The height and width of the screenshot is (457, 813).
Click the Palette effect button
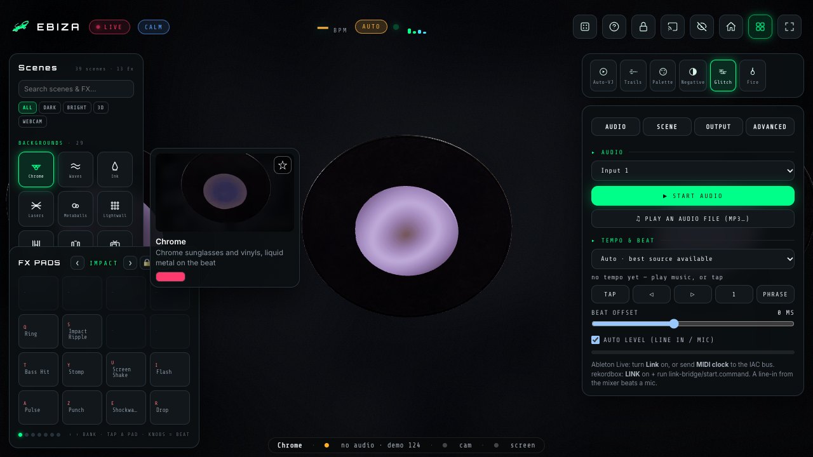pos(662,76)
